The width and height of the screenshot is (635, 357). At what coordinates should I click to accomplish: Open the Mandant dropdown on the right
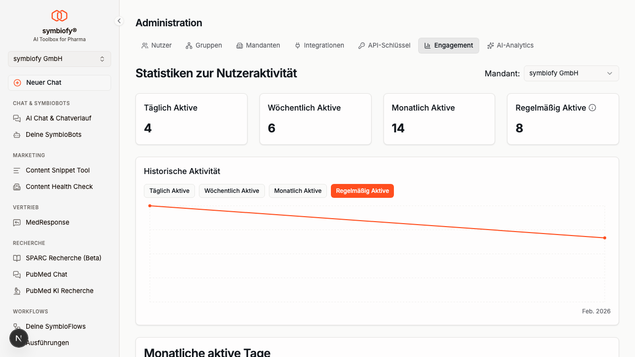(x=571, y=73)
